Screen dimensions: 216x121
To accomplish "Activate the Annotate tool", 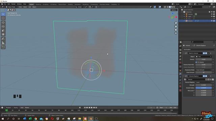I will pos(3,39).
